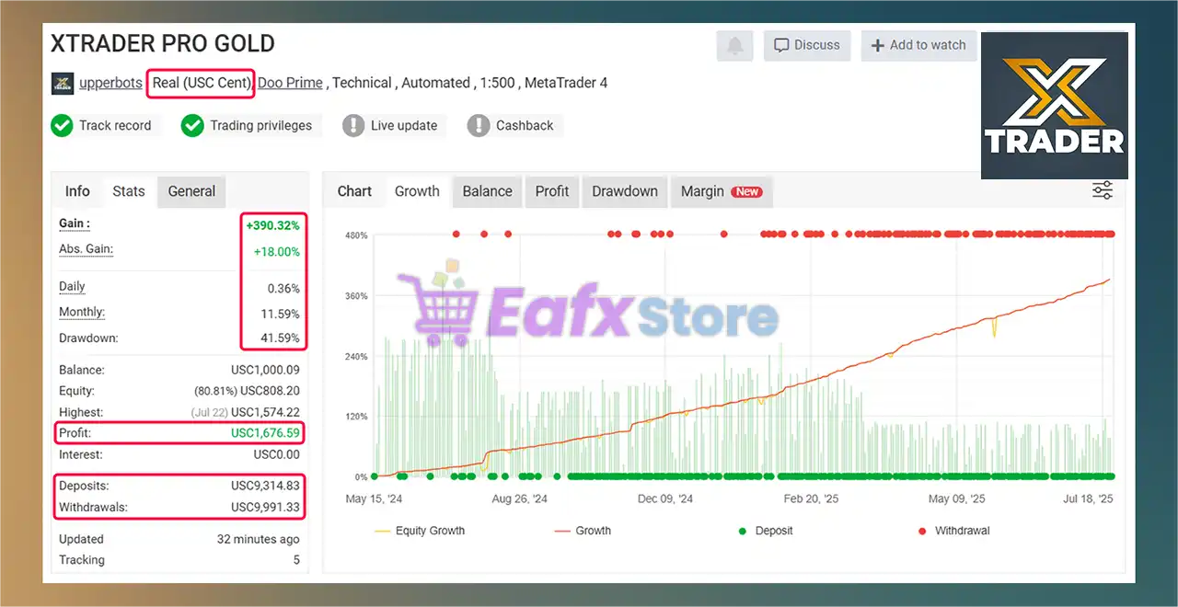
Task: Switch to the General tab
Action: tap(191, 191)
